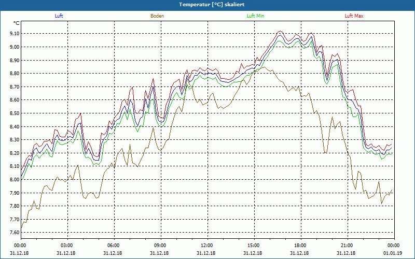
Task: Click the 18:00 time axis label
Action: tap(301, 245)
